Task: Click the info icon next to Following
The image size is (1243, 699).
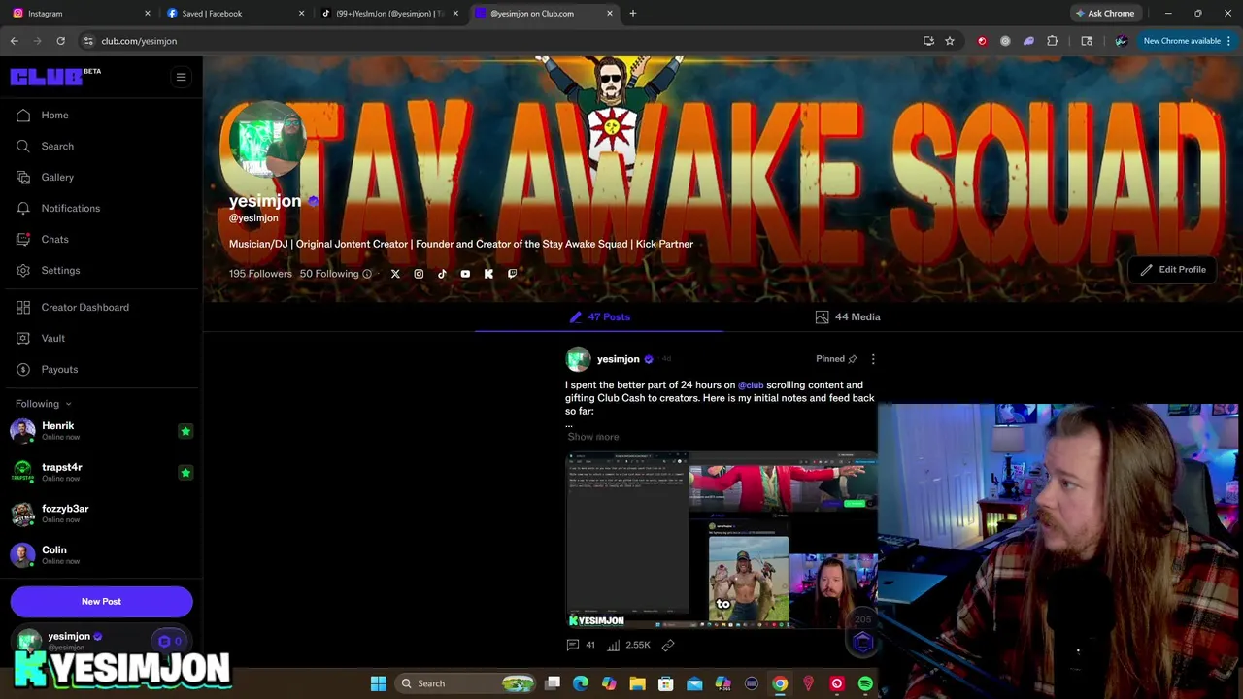Action: tap(367, 274)
